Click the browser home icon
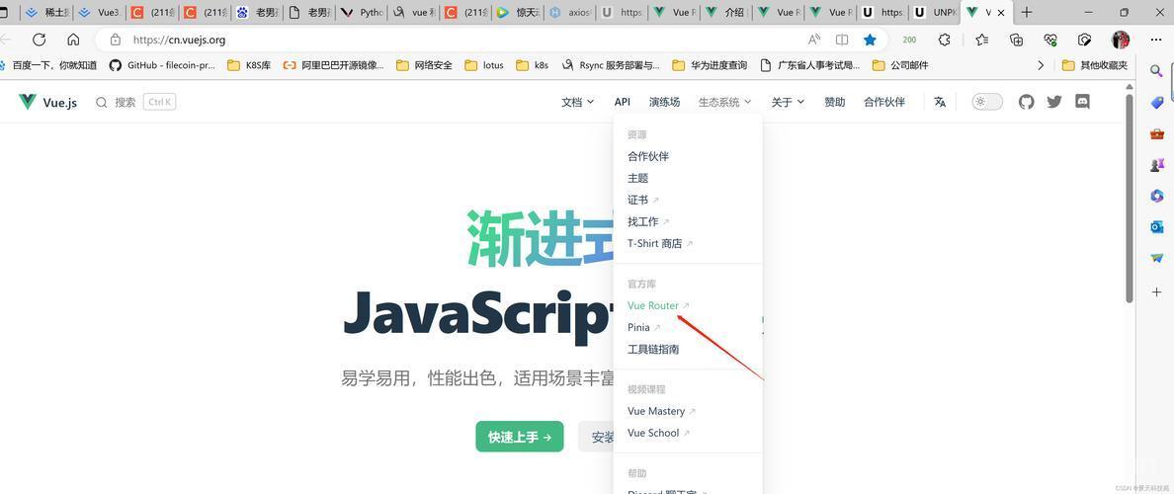The image size is (1174, 494). (73, 40)
